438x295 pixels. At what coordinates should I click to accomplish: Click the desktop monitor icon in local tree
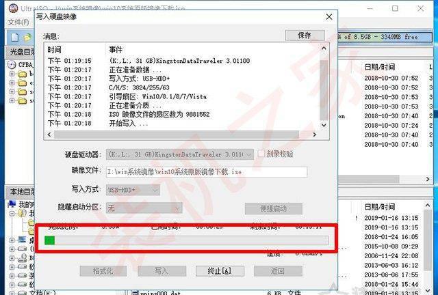tap(22, 240)
